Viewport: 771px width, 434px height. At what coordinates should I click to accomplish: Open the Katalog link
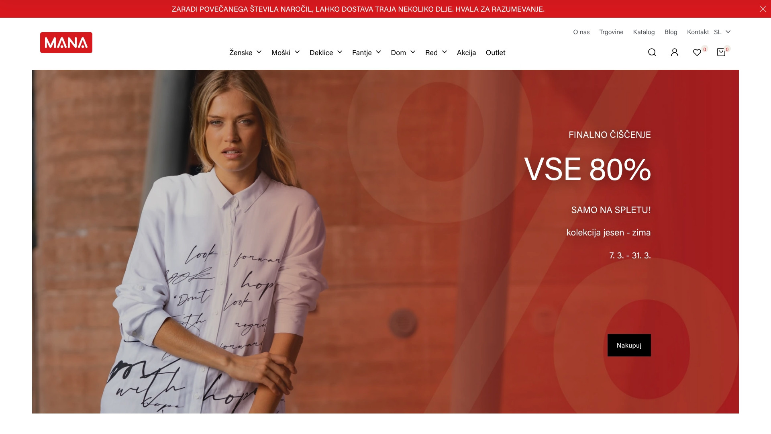pyautogui.click(x=644, y=32)
